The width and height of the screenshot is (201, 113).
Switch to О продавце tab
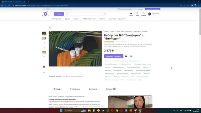(75, 89)
